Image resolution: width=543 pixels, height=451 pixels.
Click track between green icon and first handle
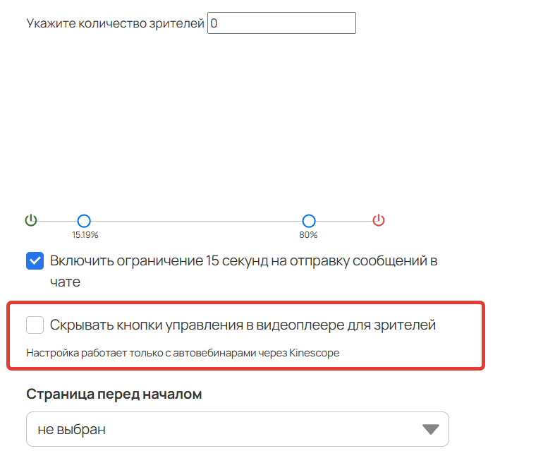[57, 221]
